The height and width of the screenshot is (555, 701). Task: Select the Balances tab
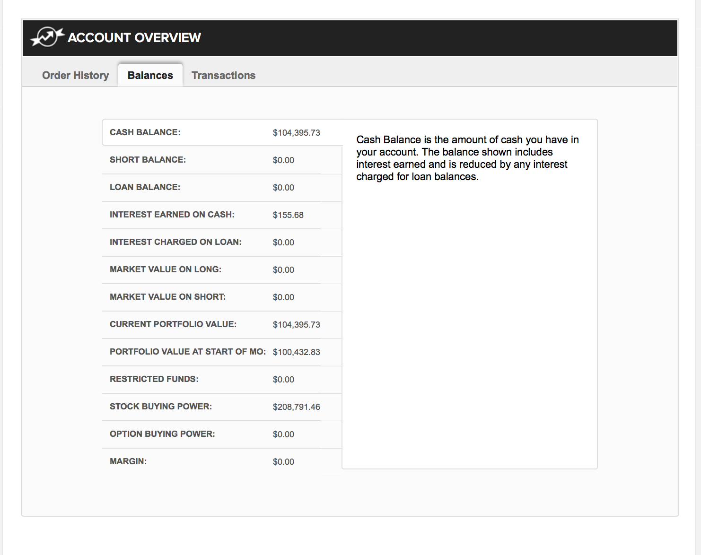[x=150, y=76]
